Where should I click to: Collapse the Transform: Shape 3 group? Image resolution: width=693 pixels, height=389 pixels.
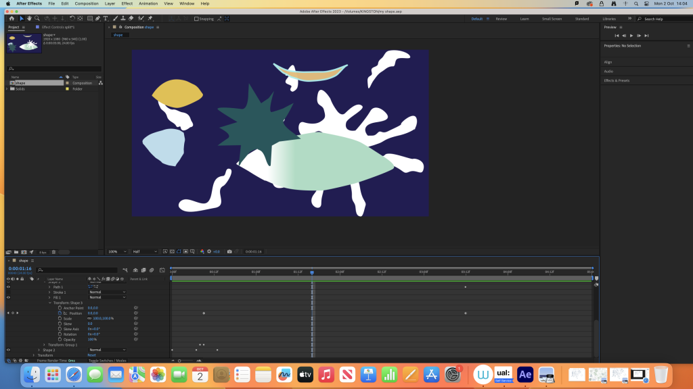[x=49, y=303]
